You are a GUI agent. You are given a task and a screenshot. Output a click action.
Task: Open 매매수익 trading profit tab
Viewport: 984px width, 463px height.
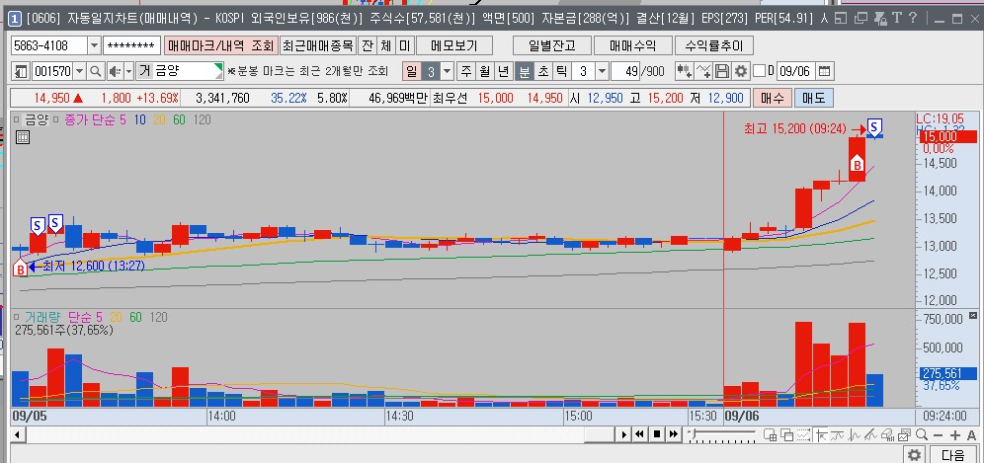(632, 45)
